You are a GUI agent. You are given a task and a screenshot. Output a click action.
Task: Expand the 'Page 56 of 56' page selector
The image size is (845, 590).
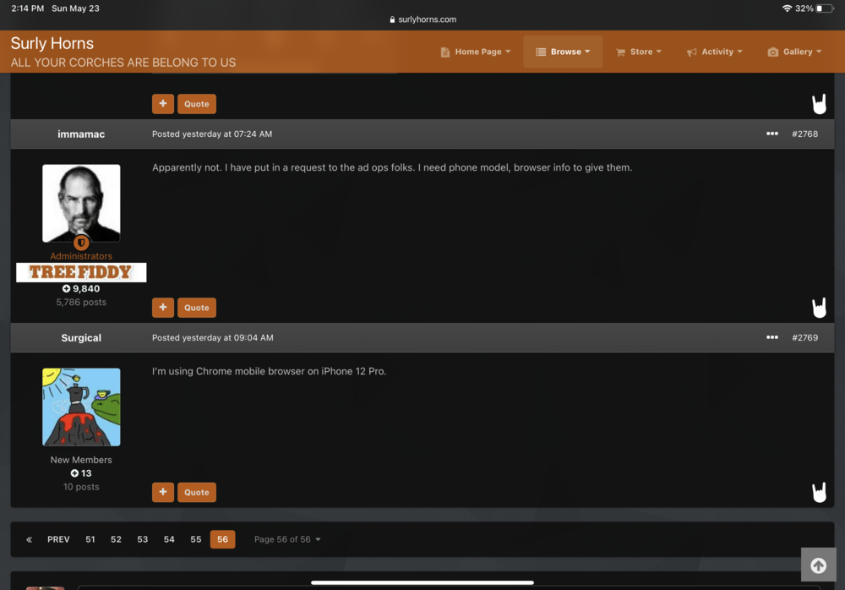[287, 539]
